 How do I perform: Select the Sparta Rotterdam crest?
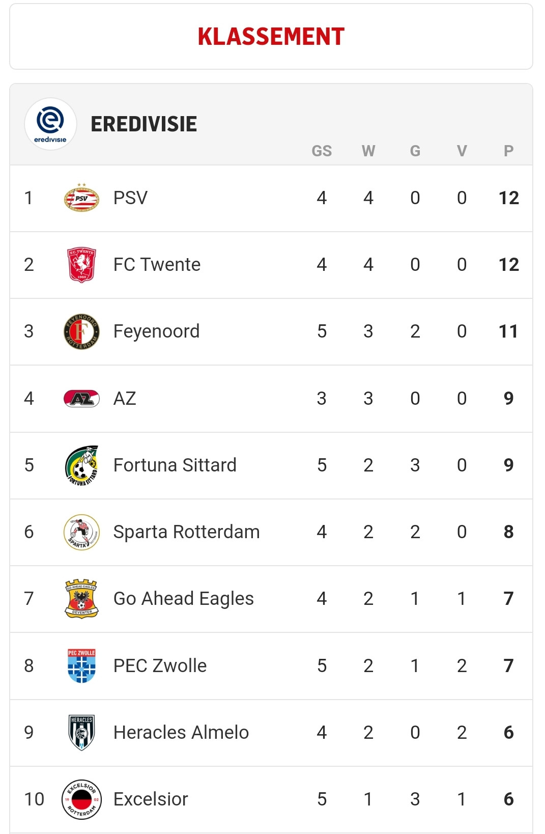81,532
